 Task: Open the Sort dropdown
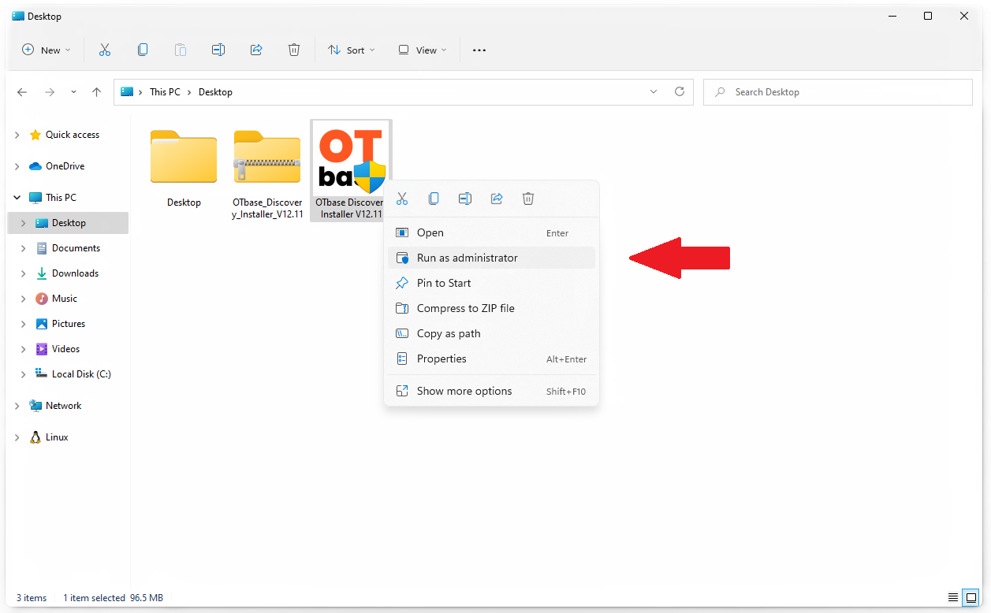coord(352,50)
